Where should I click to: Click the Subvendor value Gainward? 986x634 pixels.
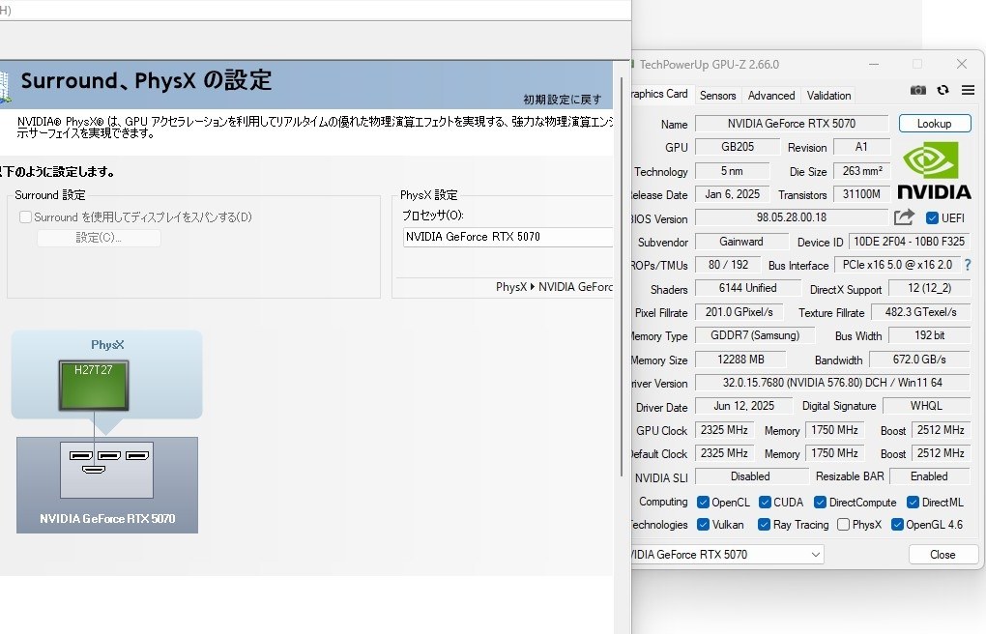[741, 243]
